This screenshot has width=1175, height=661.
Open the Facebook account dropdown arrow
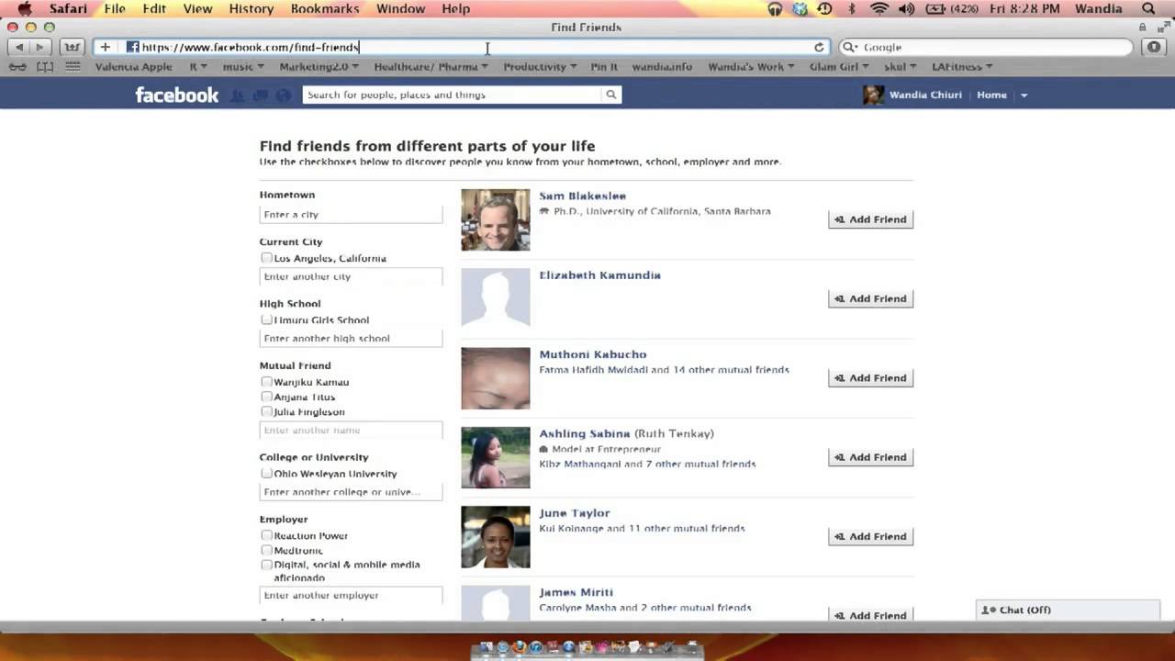[1024, 95]
